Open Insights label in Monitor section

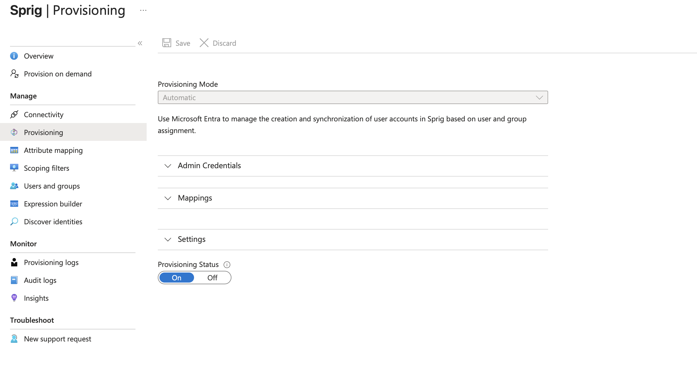[36, 298]
